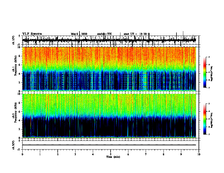
Task: Click the time axis tick label '5'
Action: 111,154
